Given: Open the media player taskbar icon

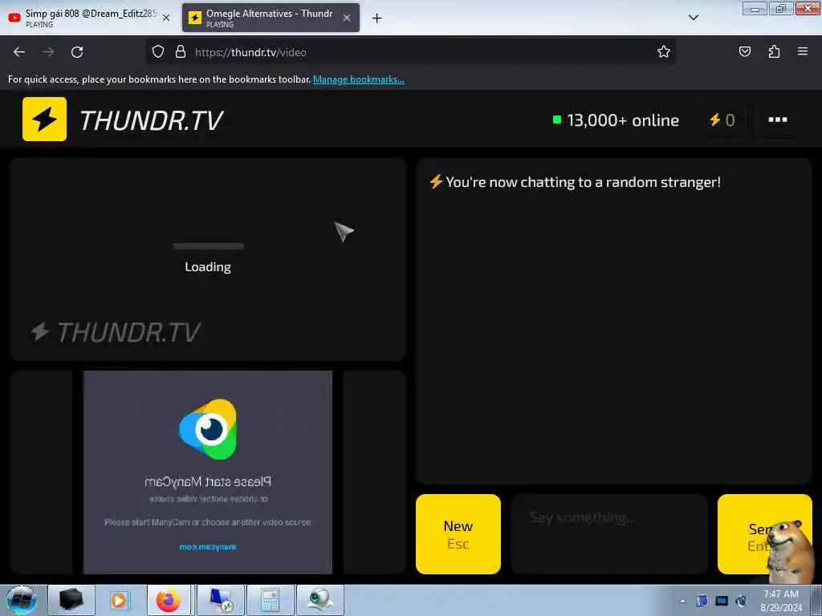Looking at the screenshot, I should pyautogui.click(x=120, y=600).
